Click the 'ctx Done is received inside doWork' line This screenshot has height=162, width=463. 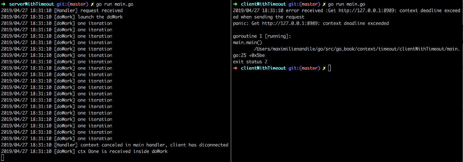pos(84,151)
